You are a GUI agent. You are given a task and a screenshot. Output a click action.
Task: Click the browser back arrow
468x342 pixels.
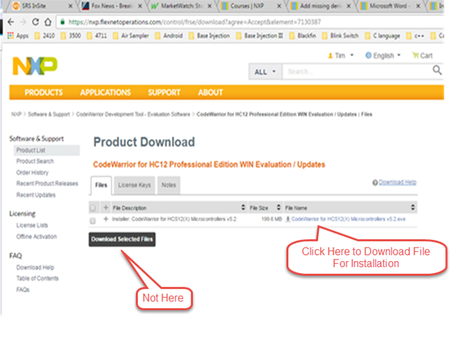[10, 22]
